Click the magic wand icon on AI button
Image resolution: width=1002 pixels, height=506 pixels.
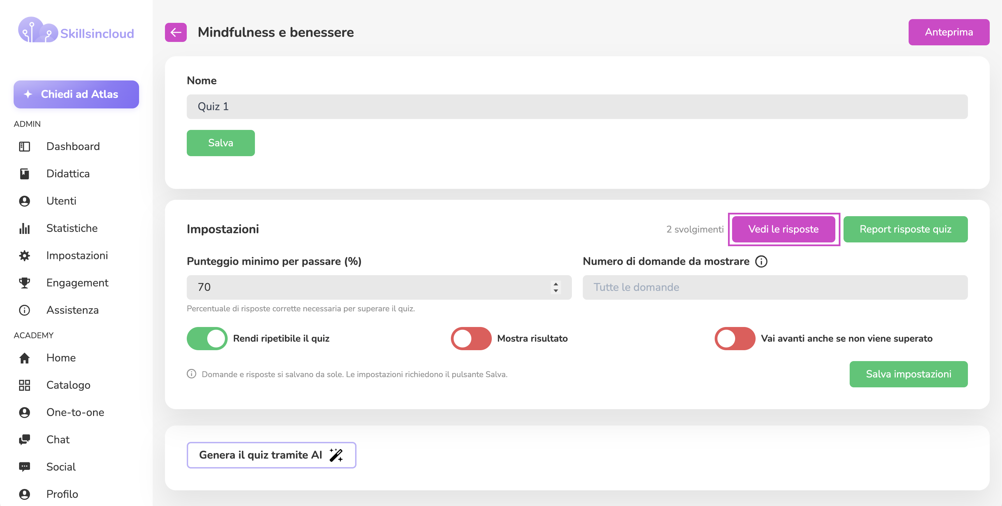[336, 455]
